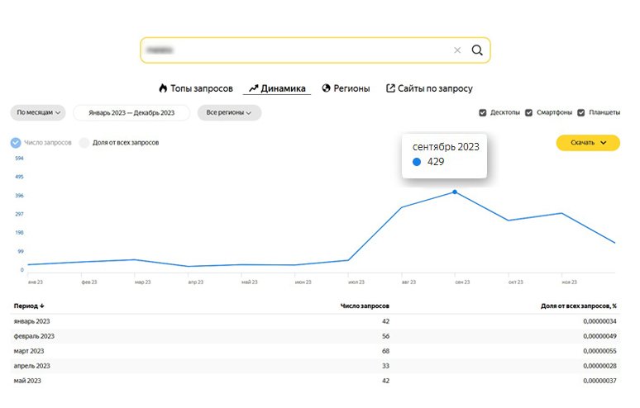The height and width of the screenshot is (408, 640).
Task: Clear the search field with X icon
Action: [x=457, y=50]
